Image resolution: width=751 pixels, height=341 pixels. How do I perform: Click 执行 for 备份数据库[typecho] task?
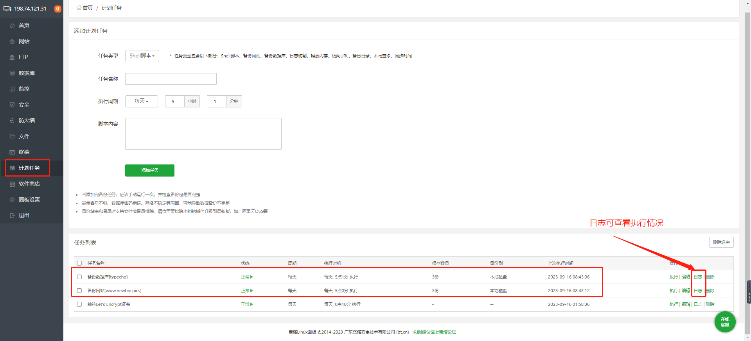(674, 277)
